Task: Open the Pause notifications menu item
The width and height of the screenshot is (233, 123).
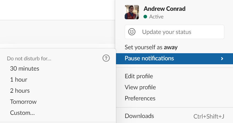Action: coord(149,58)
